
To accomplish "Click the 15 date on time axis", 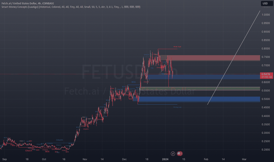I will tap(184, 159).
